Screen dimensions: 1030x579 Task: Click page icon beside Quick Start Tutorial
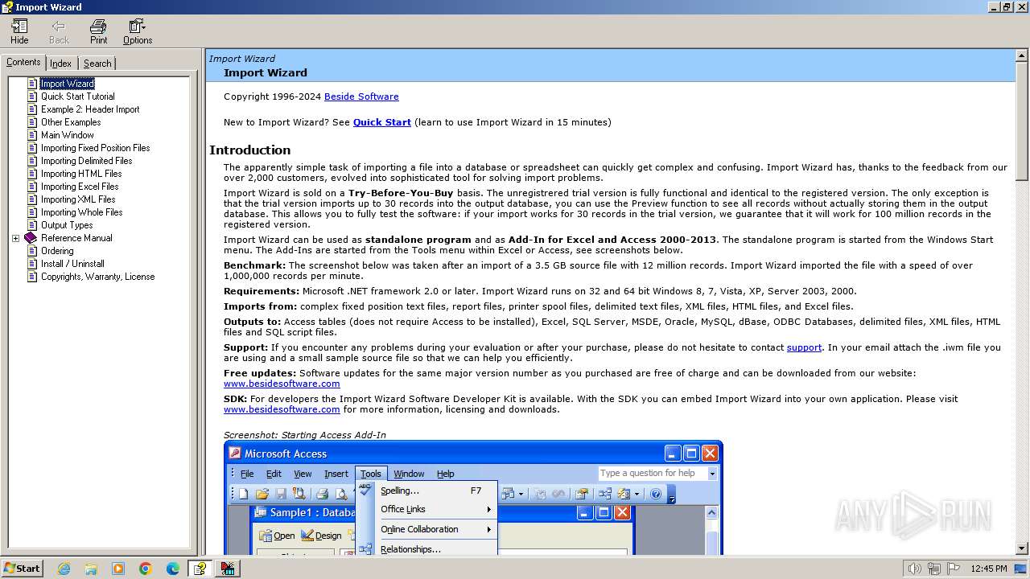32,96
